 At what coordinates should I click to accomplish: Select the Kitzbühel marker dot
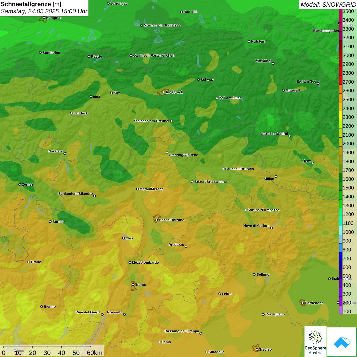[x=273, y=63]
